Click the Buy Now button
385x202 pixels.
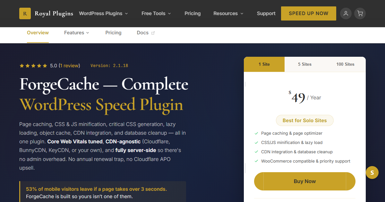pyautogui.click(x=305, y=181)
